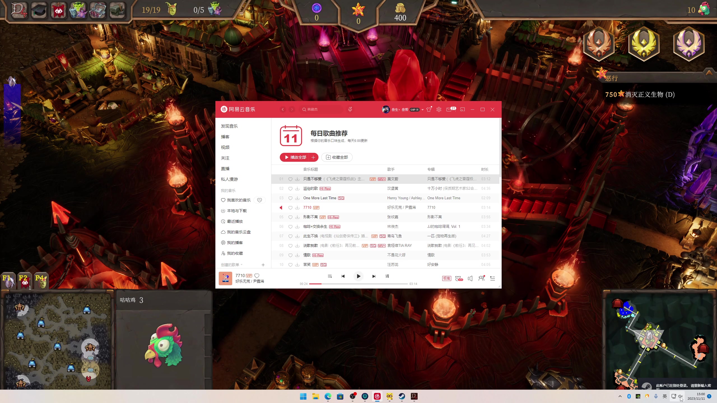Click the search box showing 林俊杰
This screenshot has height=403, width=717.
[321, 109]
